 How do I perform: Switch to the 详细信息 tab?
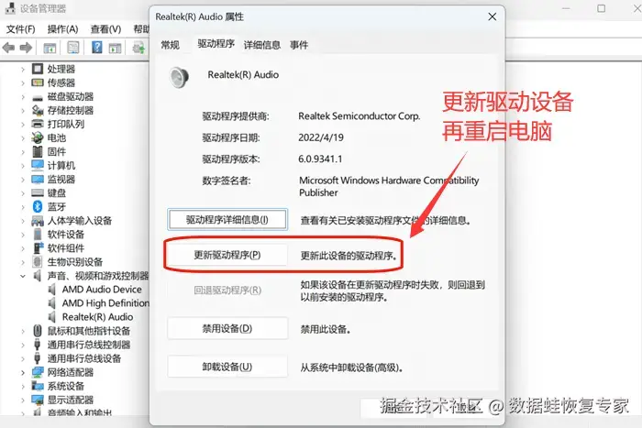pyautogui.click(x=262, y=45)
